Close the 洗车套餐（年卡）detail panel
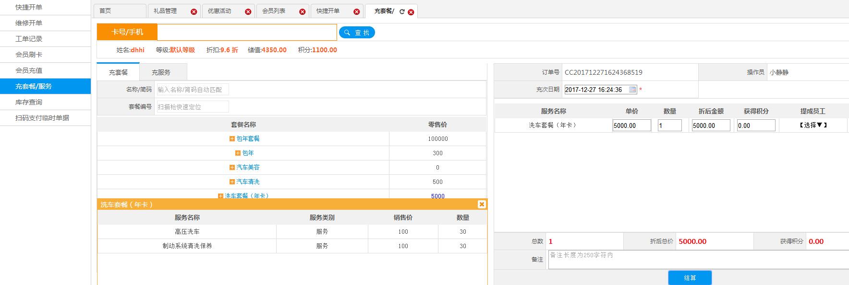849x285 pixels. click(x=482, y=205)
